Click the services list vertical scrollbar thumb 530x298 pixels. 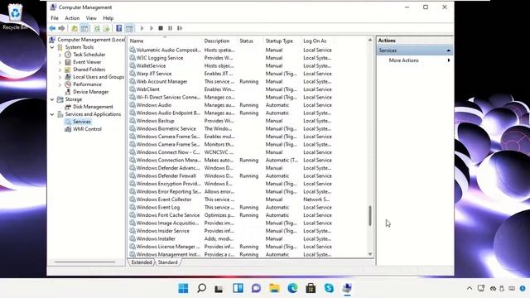click(370, 215)
